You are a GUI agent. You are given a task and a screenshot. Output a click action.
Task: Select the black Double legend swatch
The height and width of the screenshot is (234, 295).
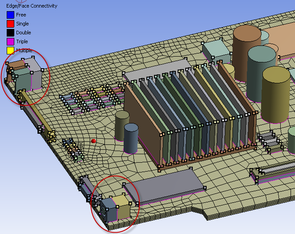tap(10, 33)
